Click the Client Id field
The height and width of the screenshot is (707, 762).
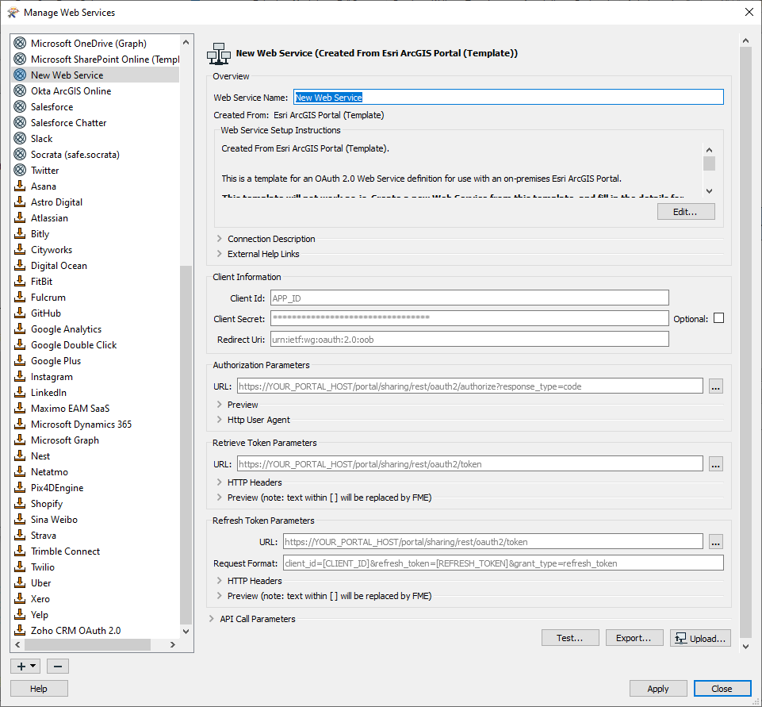click(x=469, y=298)
